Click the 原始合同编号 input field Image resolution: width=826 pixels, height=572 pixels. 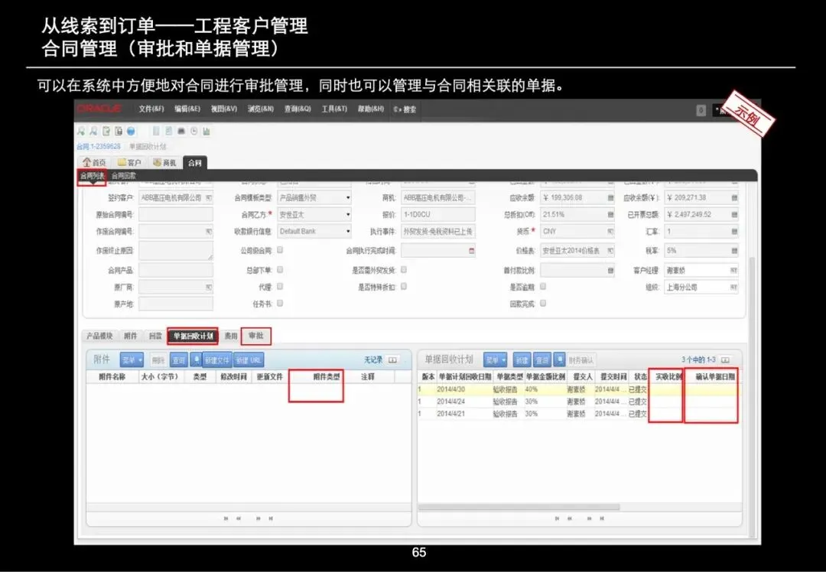point(176,214)
